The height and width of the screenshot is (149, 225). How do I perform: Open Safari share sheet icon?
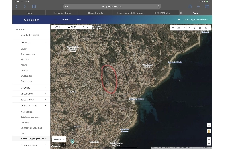pos(190,6)
